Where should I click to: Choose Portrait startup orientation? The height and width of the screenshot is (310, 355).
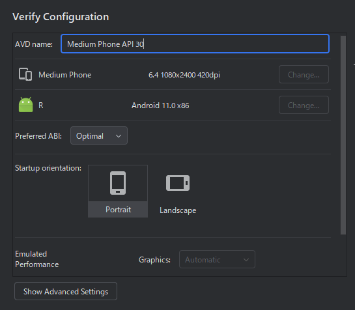tap(118, 191)
